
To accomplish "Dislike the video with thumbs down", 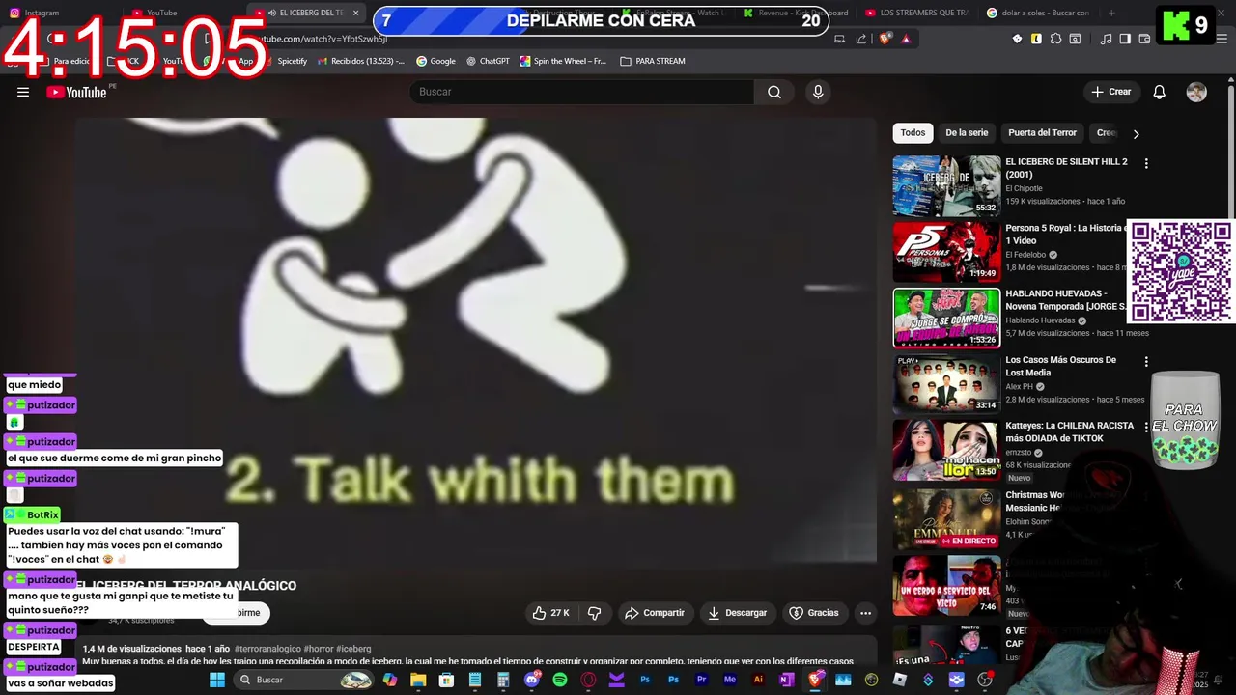I will 595,613.
